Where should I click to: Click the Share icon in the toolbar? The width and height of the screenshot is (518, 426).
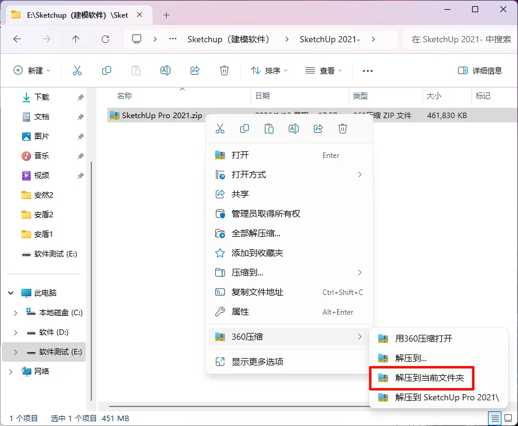click(x=195, y=70)
